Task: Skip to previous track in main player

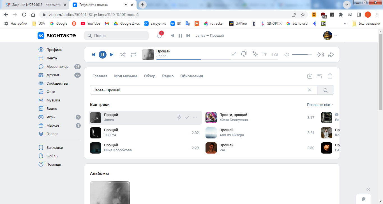Action: click(x=94, y=55)
